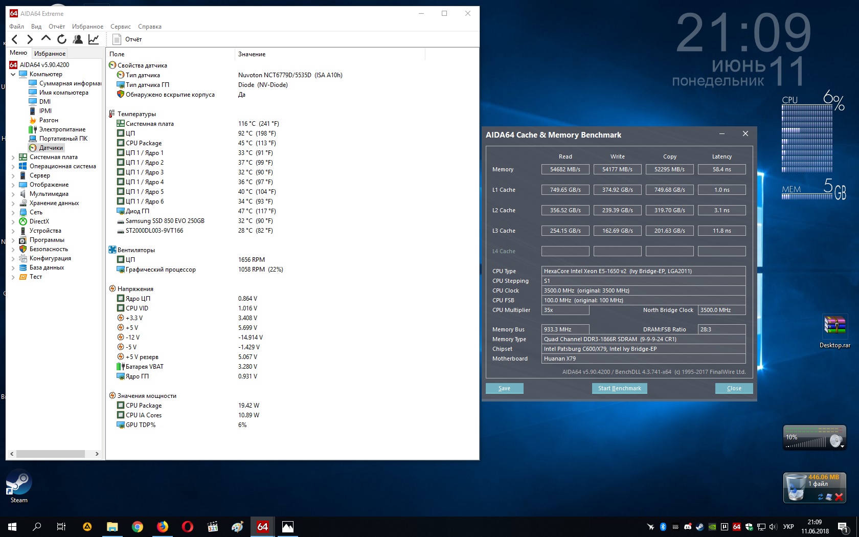Launch Firefox from the taskbar
859x537 pixels.
[x=163, y=527]
